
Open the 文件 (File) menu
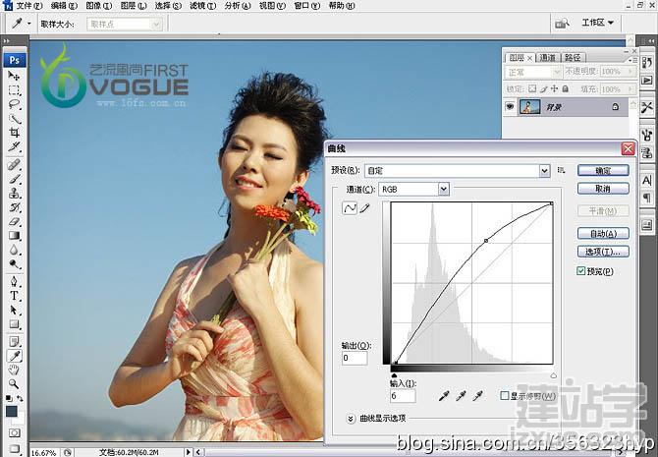click(28, 6)
